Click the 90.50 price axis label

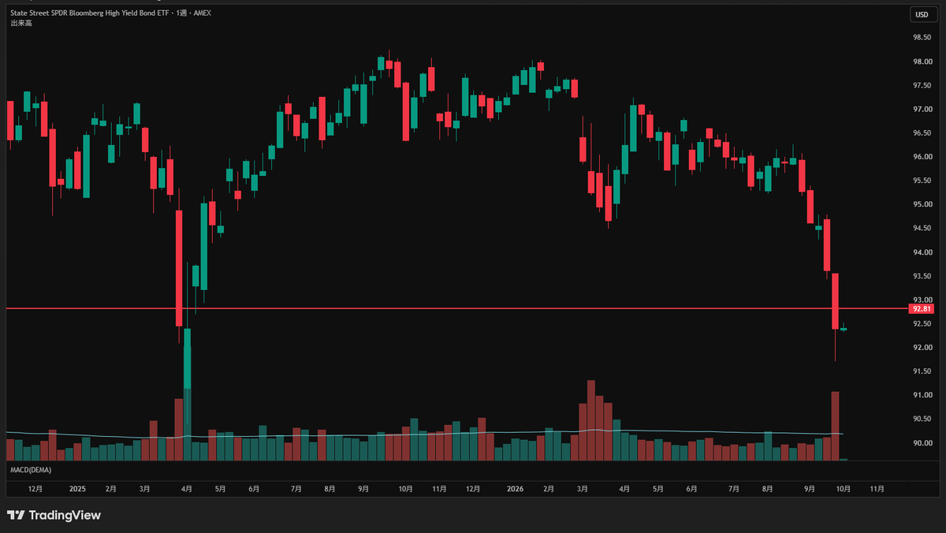click(x=921, y=419)
